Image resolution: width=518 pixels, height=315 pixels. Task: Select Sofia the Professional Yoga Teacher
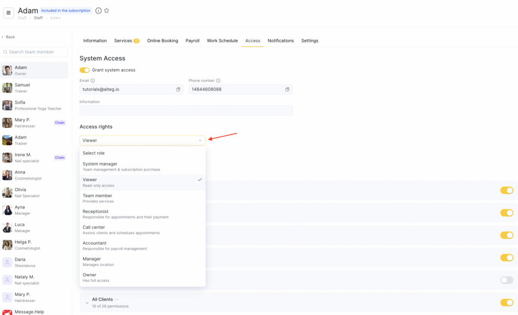click(x=34, y=105)
